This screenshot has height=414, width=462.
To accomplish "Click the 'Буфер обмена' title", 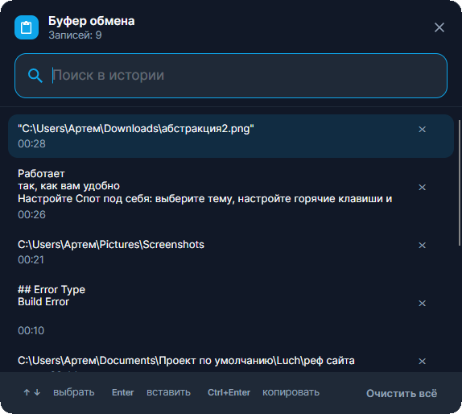I will (x=91, y=21).
